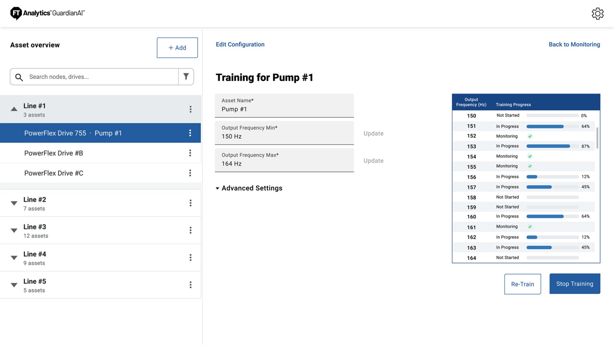Open the kebab menu for Line #2
The height and width of the screenshot is (345, 614).
click(x=190, y=203)
